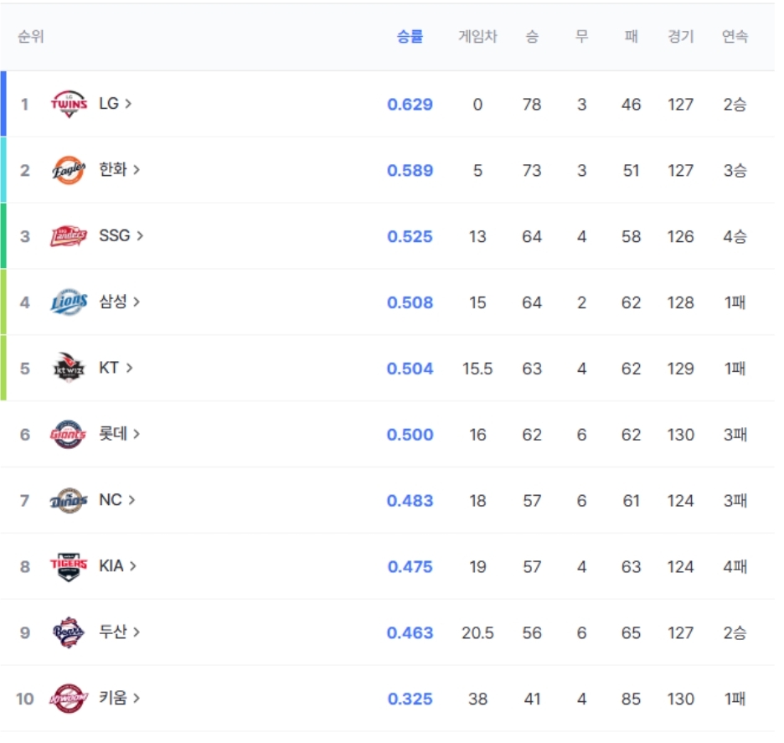Click the 경기 column header
The image size is (784, 743).
click(x=680, y=37)
